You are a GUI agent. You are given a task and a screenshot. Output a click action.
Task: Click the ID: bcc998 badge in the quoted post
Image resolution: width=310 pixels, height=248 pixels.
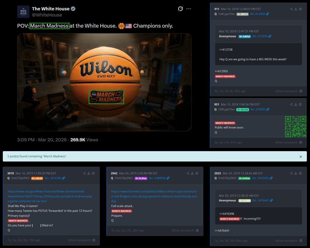pyautogui.click(x=245, y=200)
